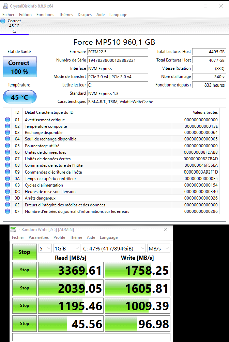Open Fichier menu in CrystalDiskMark
229x342 pixels.
(x=18, y=237)
